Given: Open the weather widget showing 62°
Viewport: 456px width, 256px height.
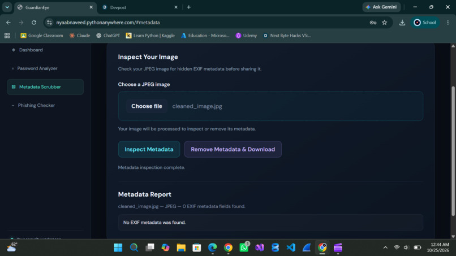Looking at the screenshot, I should point(12,248).
